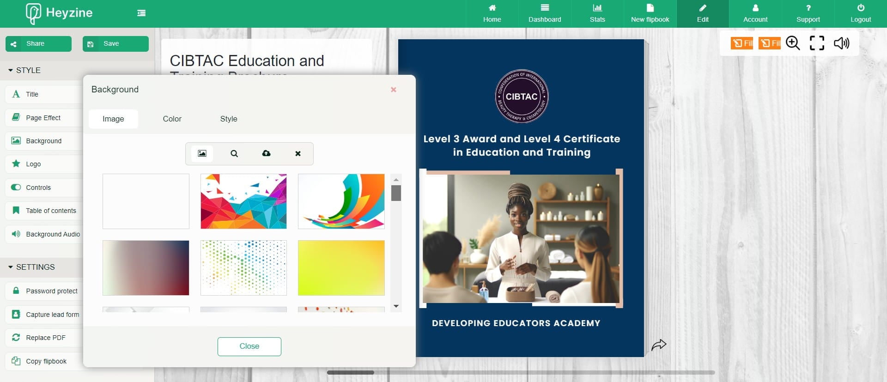Click the next page arrow icon
The width and height of the screenshot is (887, 382).
pyautogui.click(x=659, y=345)
